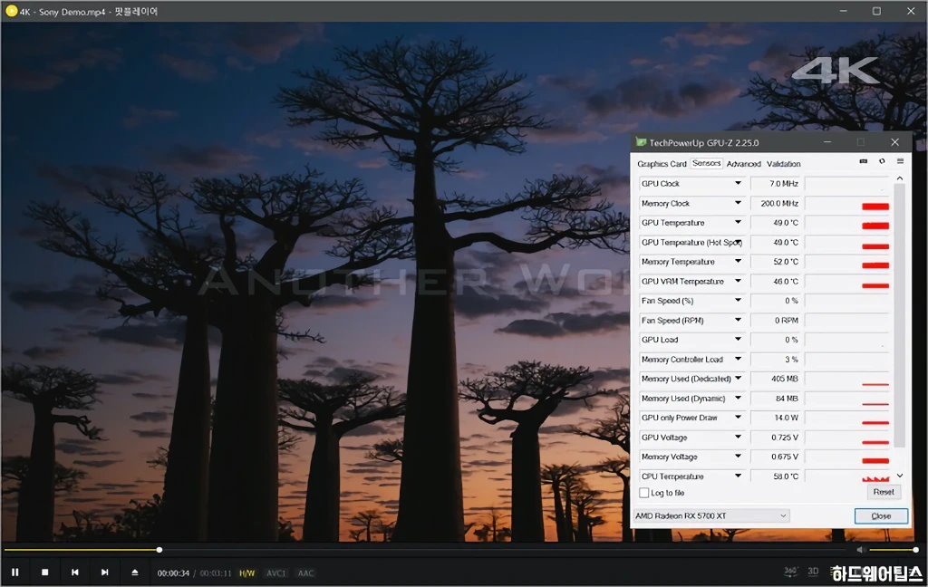This screenshot has width=928, height=587.
Task: Open the Memory Temperature sensor dropdown
Action: coord(738,262)
